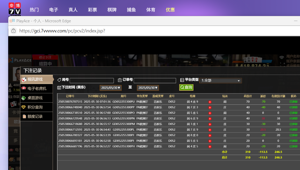Go to the 优惠 promotions link
The width and height of the screenshot is (300, 170).
pyautogui.click(x=170, y=10)
